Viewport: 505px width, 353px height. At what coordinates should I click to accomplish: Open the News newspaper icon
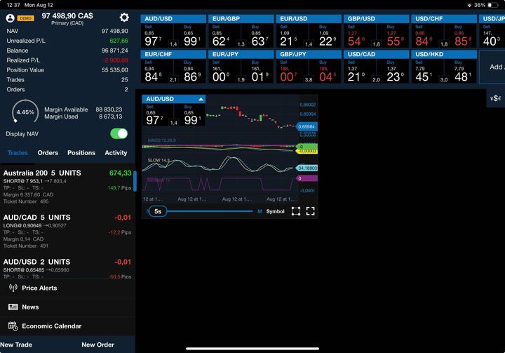[x=13, y=307]
